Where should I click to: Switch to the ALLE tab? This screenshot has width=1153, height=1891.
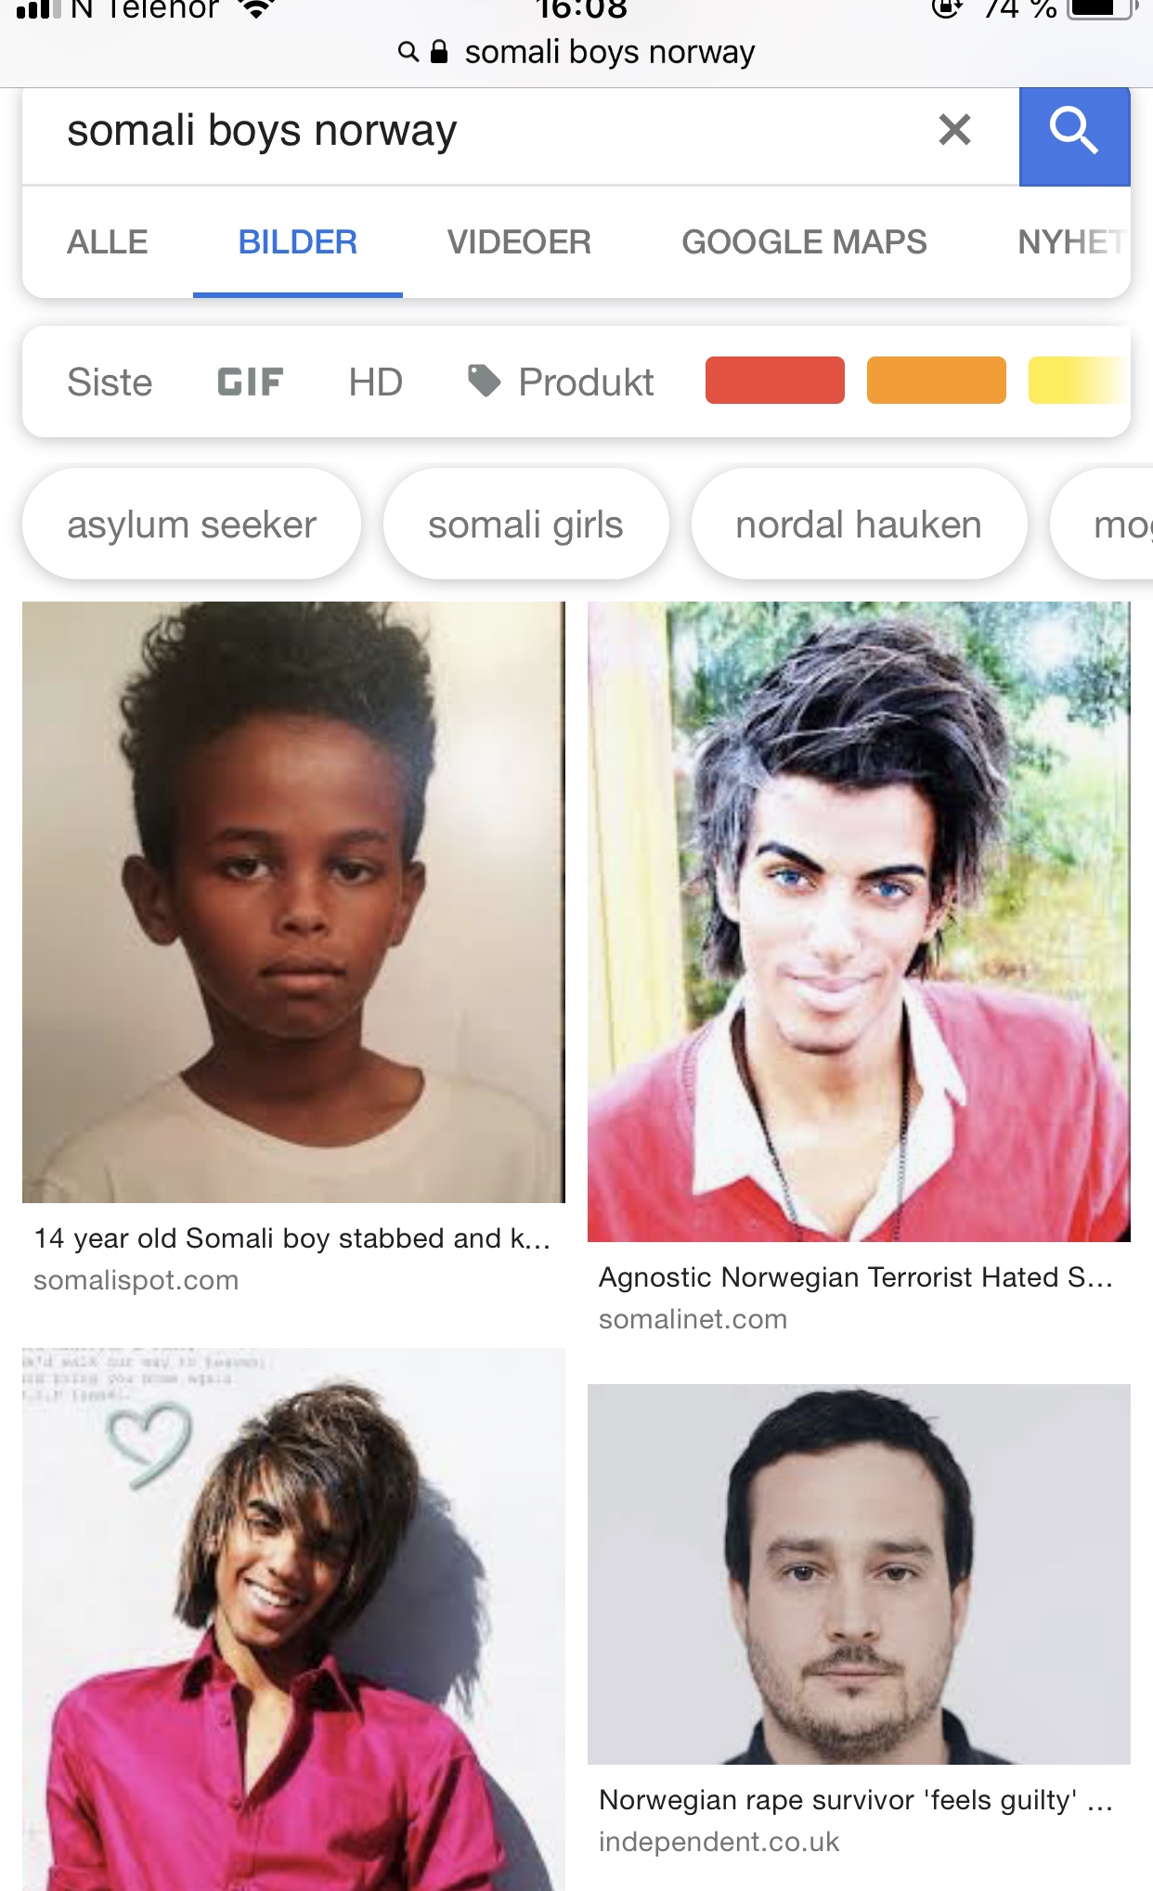107,242
